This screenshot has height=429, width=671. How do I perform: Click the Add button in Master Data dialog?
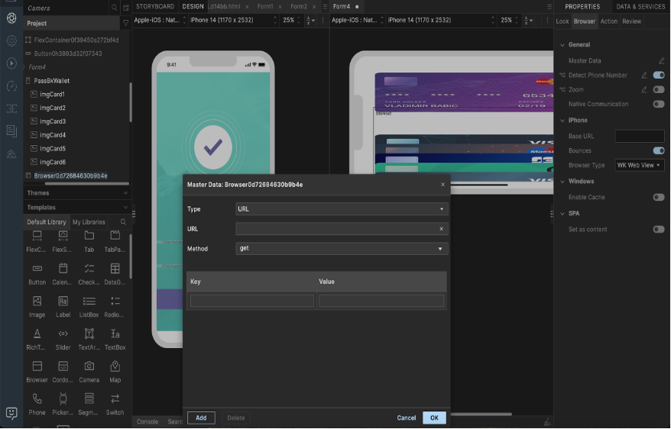[x=201, y=418]
